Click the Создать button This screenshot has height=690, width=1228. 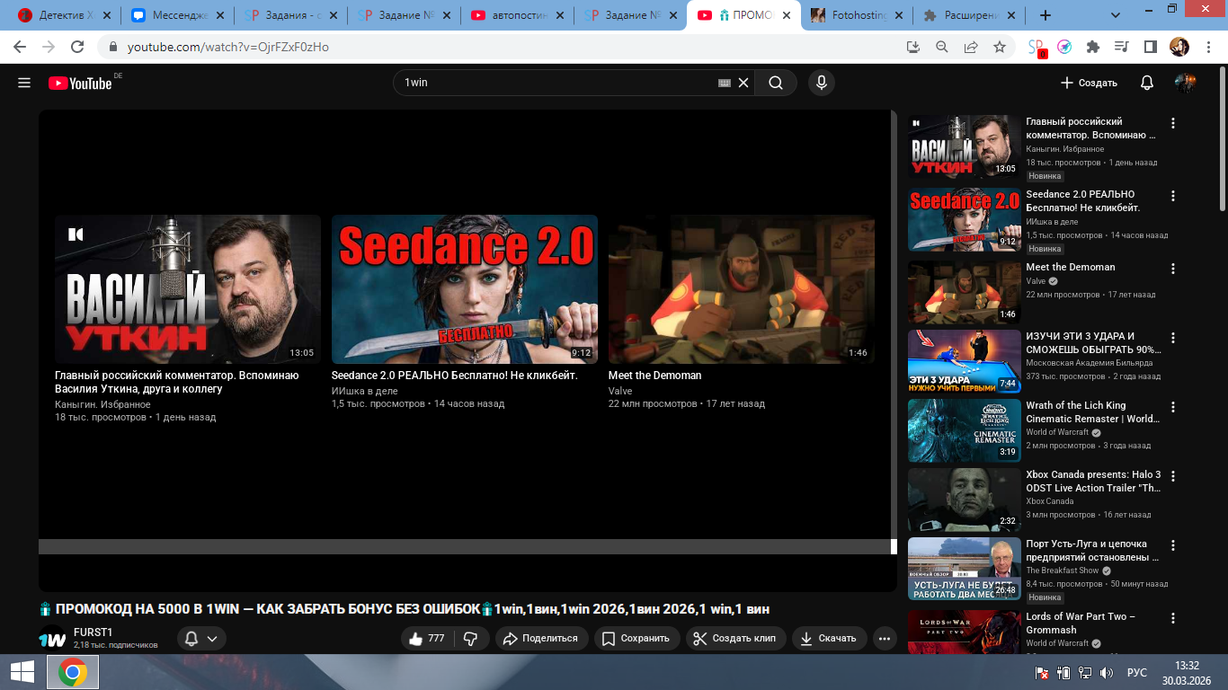[1088, 83]
